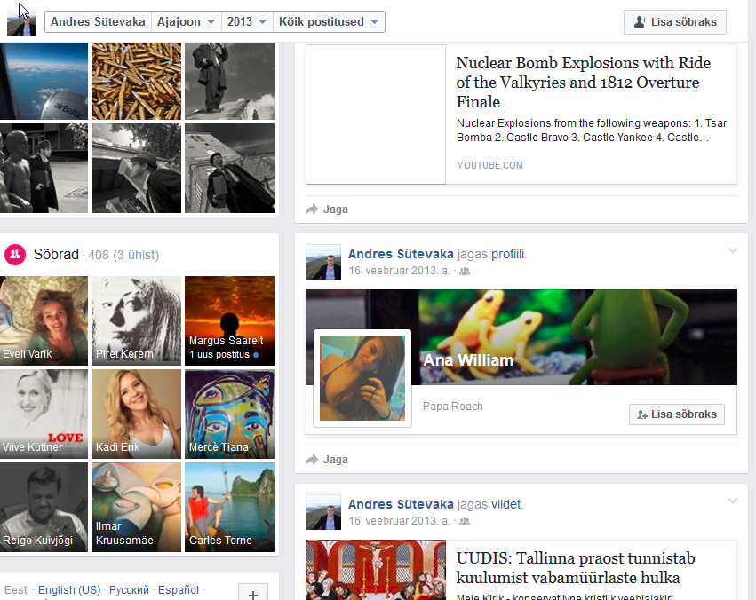Click the profiili link
Screen dimensions: 756x600
click(x=507, y=254)
